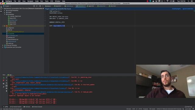Expand the static folder
This screenshot has height=110, width=195.
pyautogui.click(x=5, y=12)
